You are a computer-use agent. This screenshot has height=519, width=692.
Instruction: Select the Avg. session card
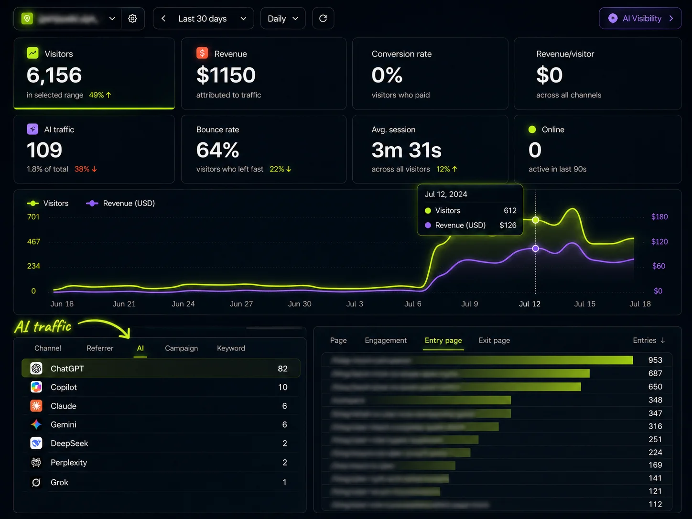coord(430,149)
